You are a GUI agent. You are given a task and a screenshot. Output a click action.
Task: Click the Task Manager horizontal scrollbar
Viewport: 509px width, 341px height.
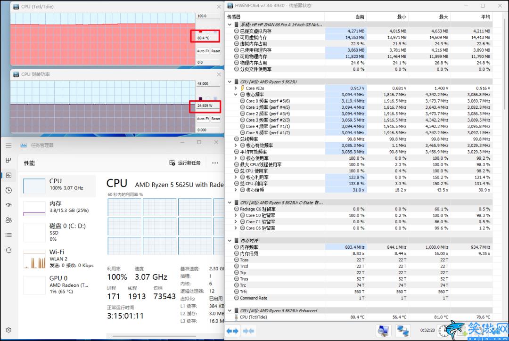tap(154, 336)
